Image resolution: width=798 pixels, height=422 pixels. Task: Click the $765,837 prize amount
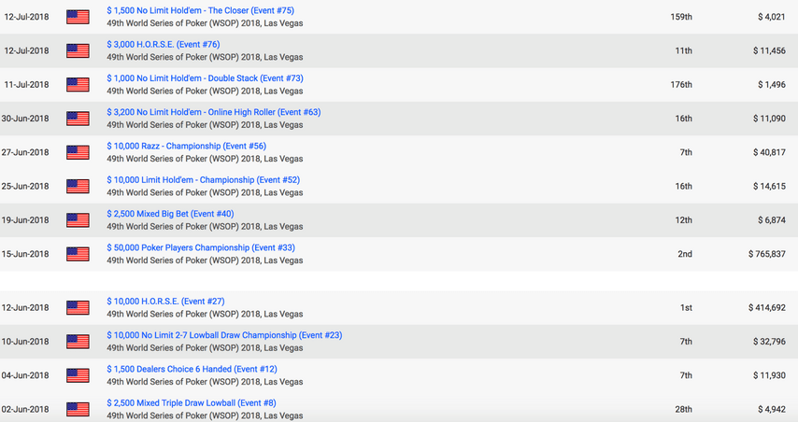click(x=767, y=254)
